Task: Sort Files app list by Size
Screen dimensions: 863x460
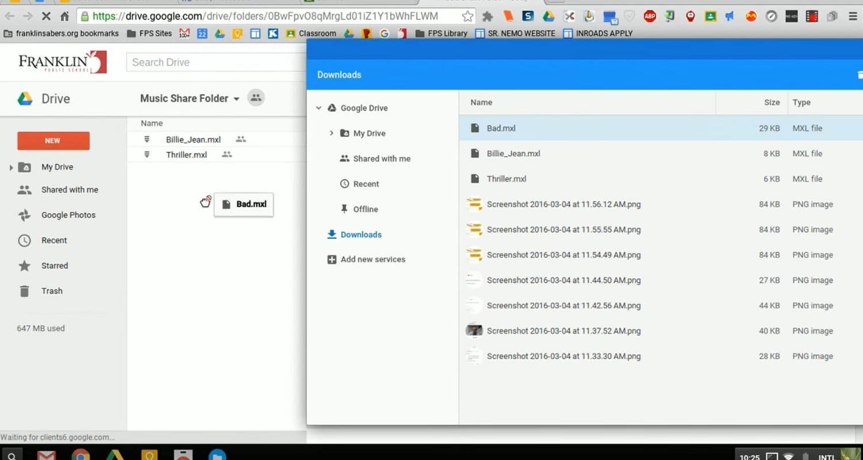Action: (x=772, y=102)
